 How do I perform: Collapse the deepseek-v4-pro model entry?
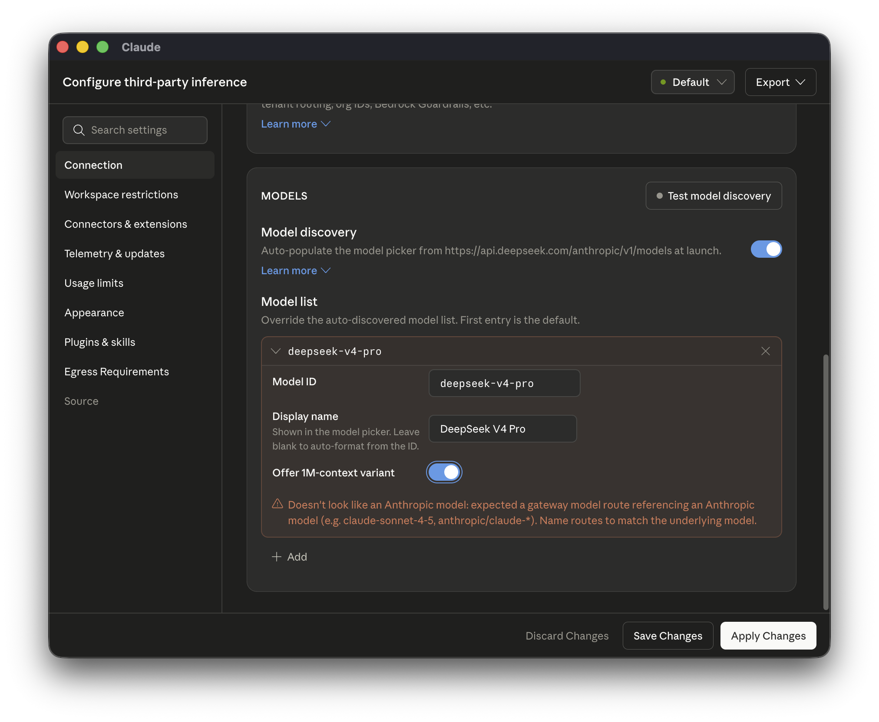(x=276, y=351)
